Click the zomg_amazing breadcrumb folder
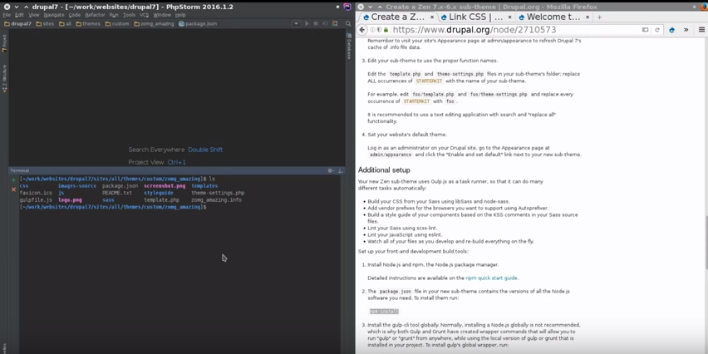Image resolution: width=708 pixels, height=354 pixels. click(154, 23)
